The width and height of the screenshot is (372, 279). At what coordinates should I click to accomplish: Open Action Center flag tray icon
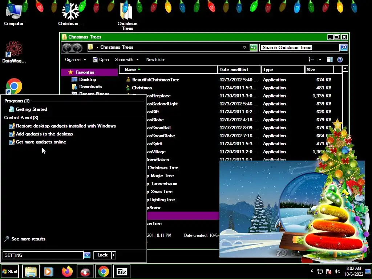pos(329,271)
